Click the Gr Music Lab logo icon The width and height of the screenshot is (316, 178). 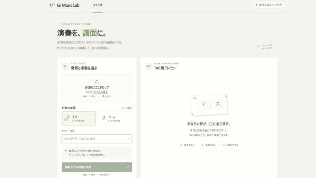[52, 5]
